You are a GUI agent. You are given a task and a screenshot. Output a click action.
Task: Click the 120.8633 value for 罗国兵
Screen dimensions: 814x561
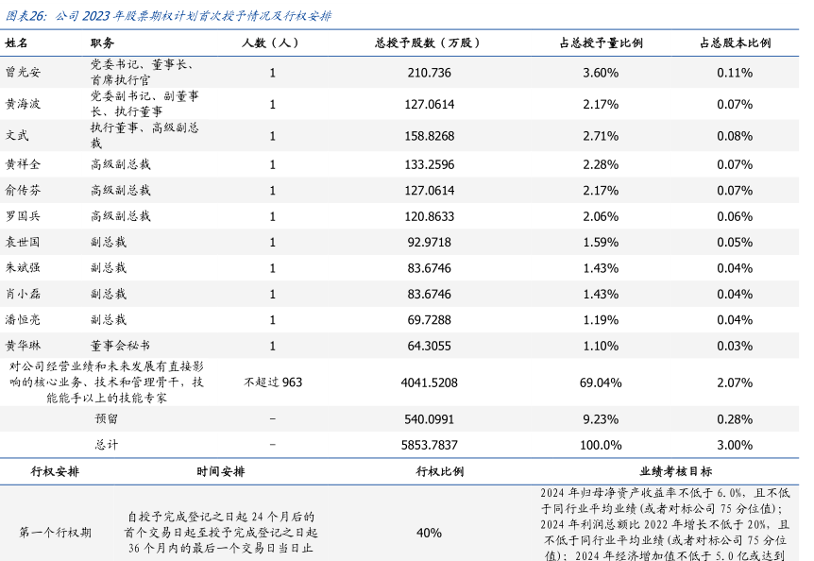[x=430, y=216]
